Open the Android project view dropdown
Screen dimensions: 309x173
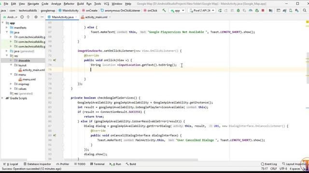[10, 17]
